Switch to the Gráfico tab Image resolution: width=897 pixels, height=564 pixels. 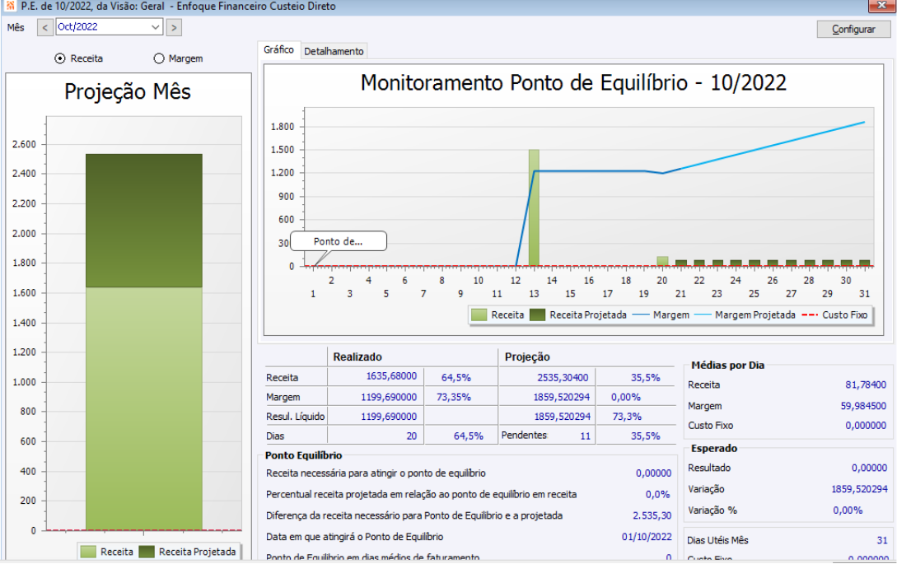(278, 49)
